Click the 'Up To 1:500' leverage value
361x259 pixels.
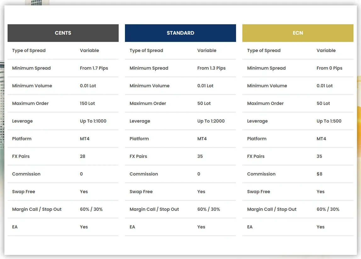[x=329, y=121]
